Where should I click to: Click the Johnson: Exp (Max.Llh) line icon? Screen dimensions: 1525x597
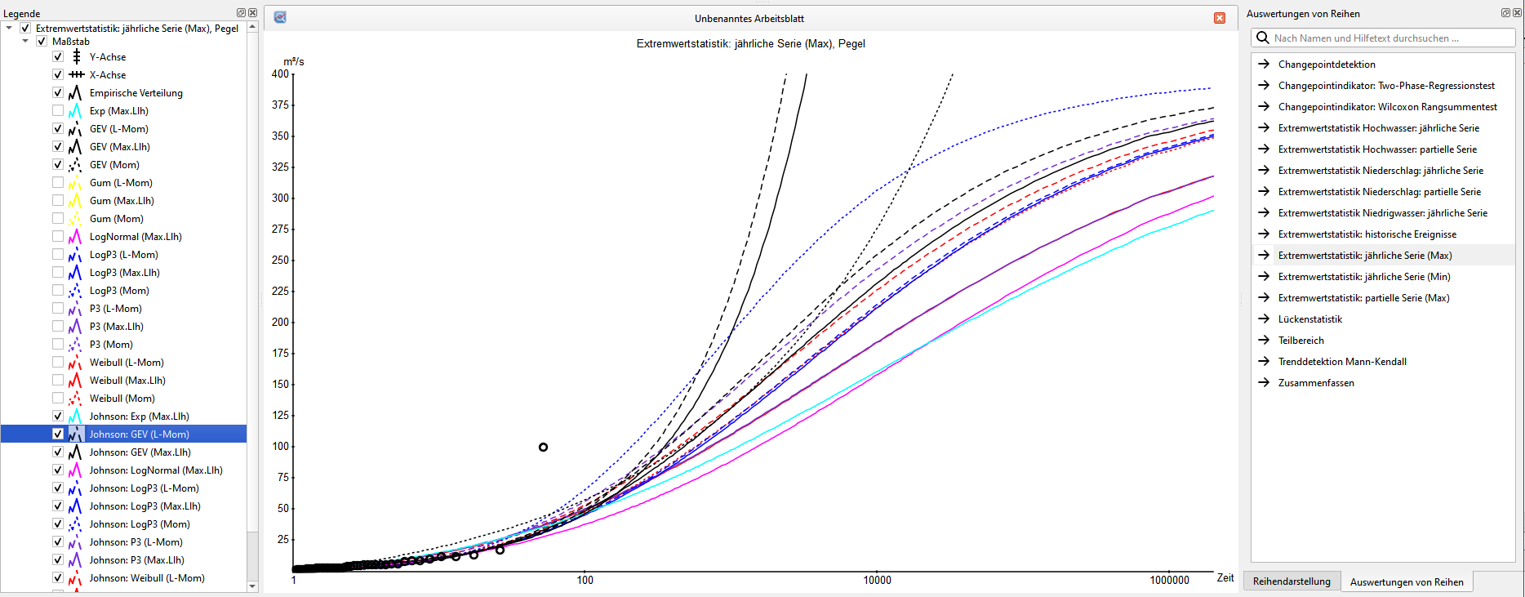click(x=75, y=417)
